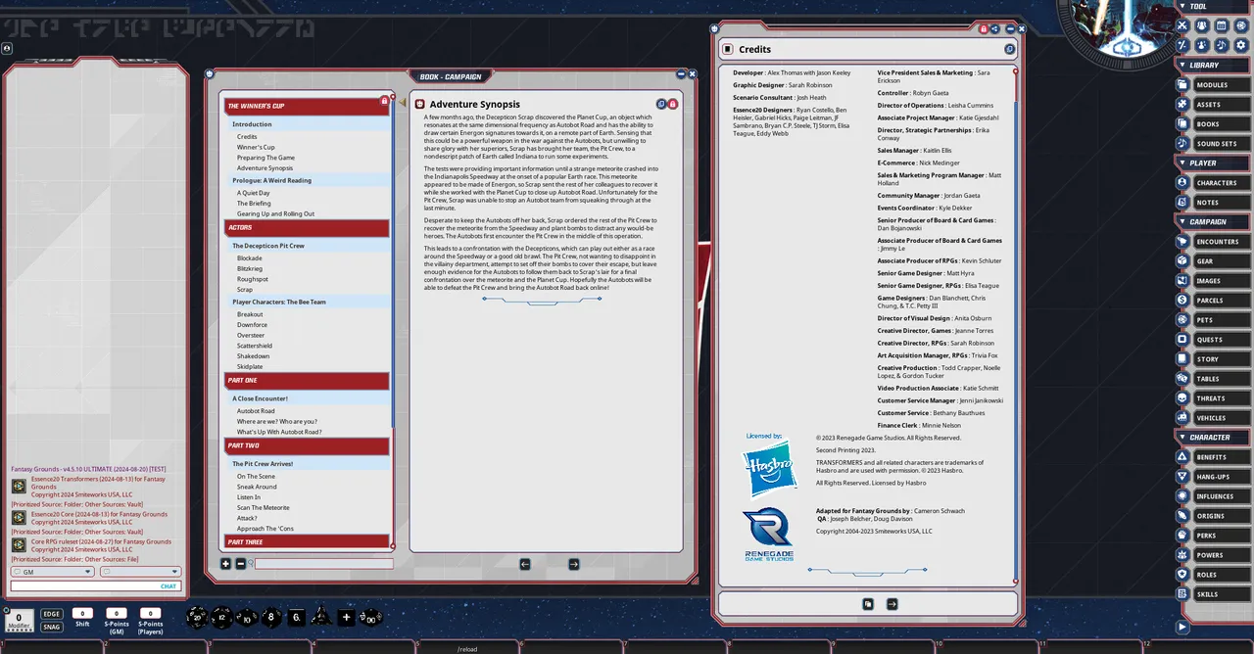Open the music notes sound tool
The image size is (1254, 654).
click(1222, 45)
